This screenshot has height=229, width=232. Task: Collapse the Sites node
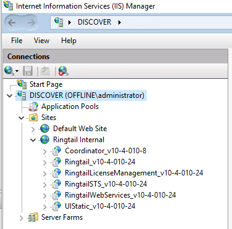22,118
